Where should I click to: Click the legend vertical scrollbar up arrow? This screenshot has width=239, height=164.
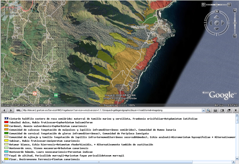237,115
